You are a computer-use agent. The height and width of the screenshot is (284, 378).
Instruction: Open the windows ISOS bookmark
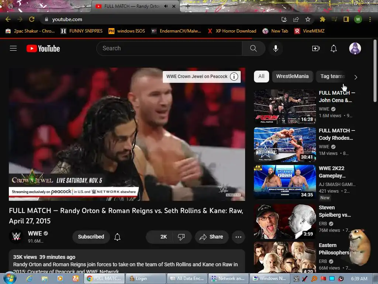click(127, 31)
